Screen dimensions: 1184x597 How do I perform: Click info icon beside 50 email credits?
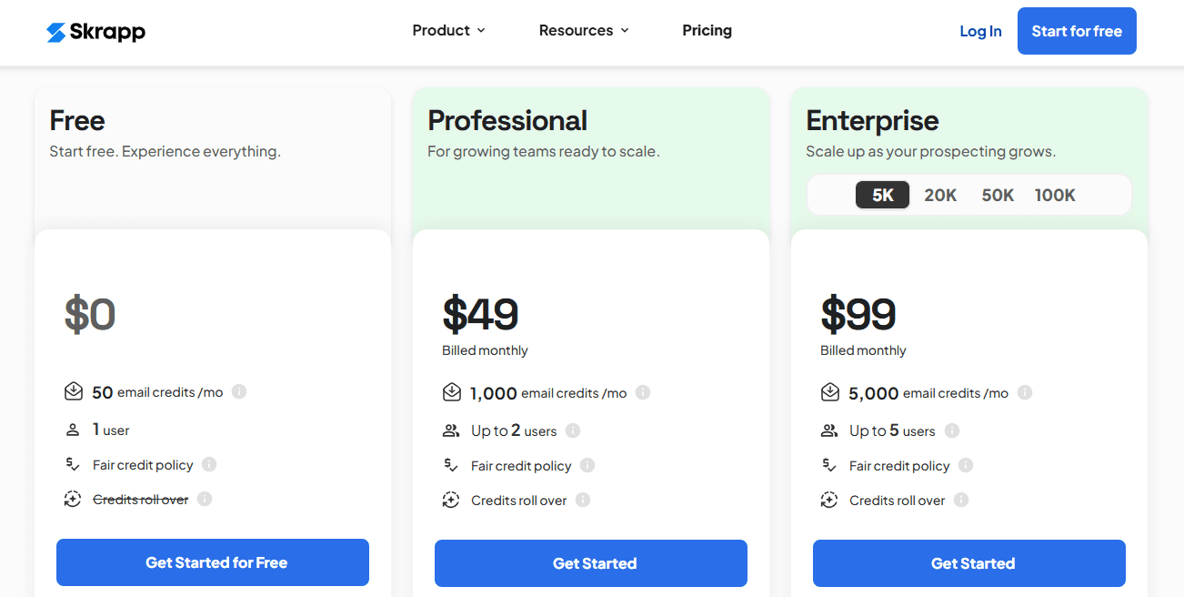239,392
